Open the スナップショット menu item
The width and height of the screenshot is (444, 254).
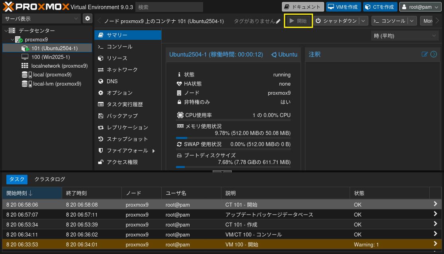(128, 139)
